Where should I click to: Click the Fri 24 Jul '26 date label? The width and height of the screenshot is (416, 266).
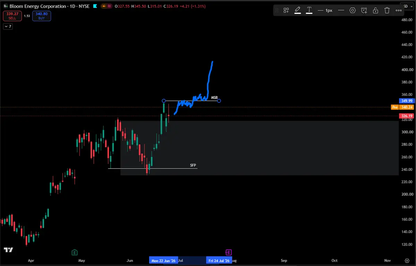(219, 260)
